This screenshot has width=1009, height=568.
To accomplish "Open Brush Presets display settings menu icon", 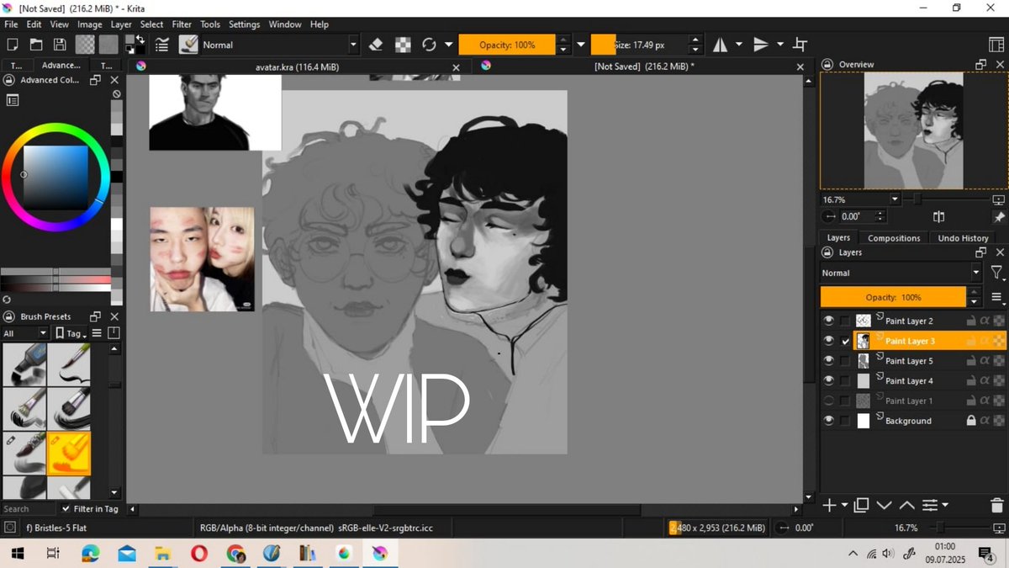I will pos(97,333).
